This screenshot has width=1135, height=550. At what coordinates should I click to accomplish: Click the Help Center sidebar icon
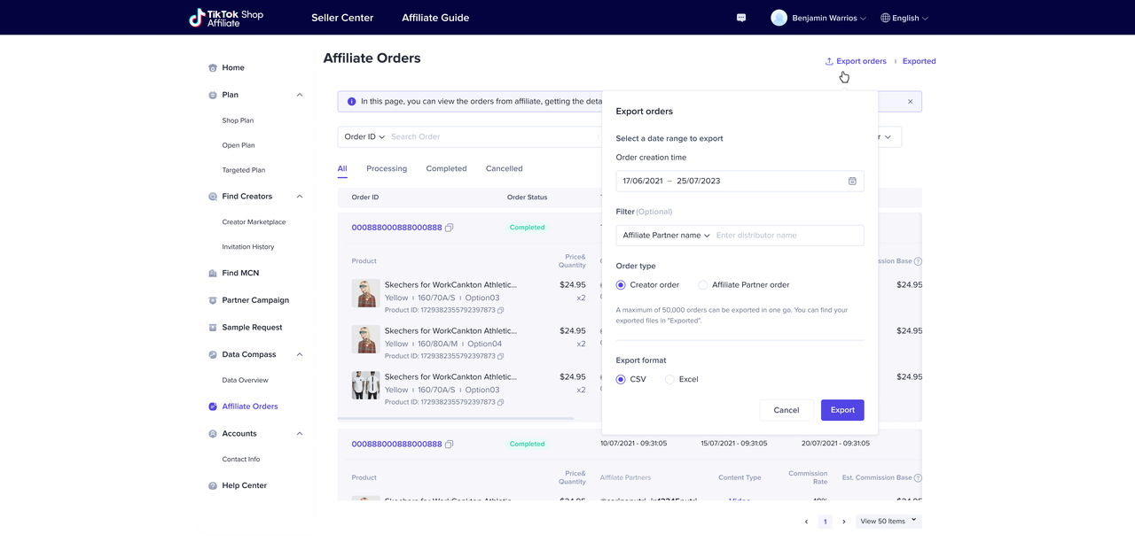(213, 486)
